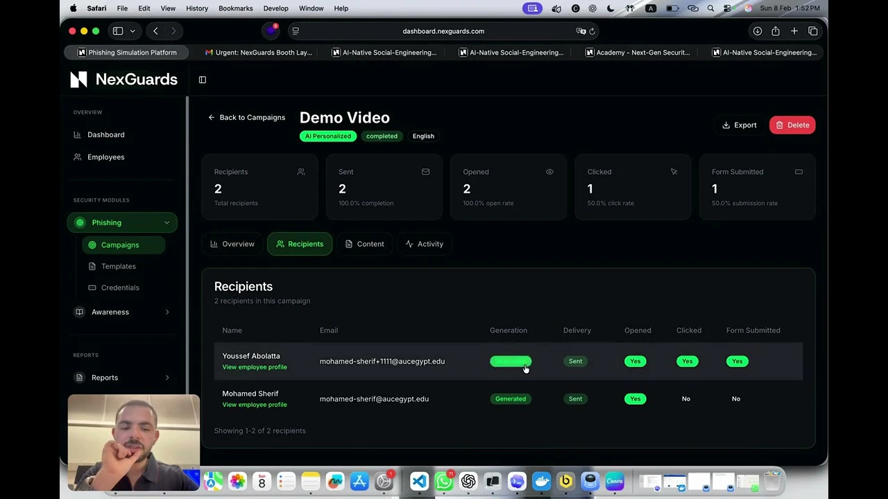Delete the Demo Video campaign

(792, 125)
